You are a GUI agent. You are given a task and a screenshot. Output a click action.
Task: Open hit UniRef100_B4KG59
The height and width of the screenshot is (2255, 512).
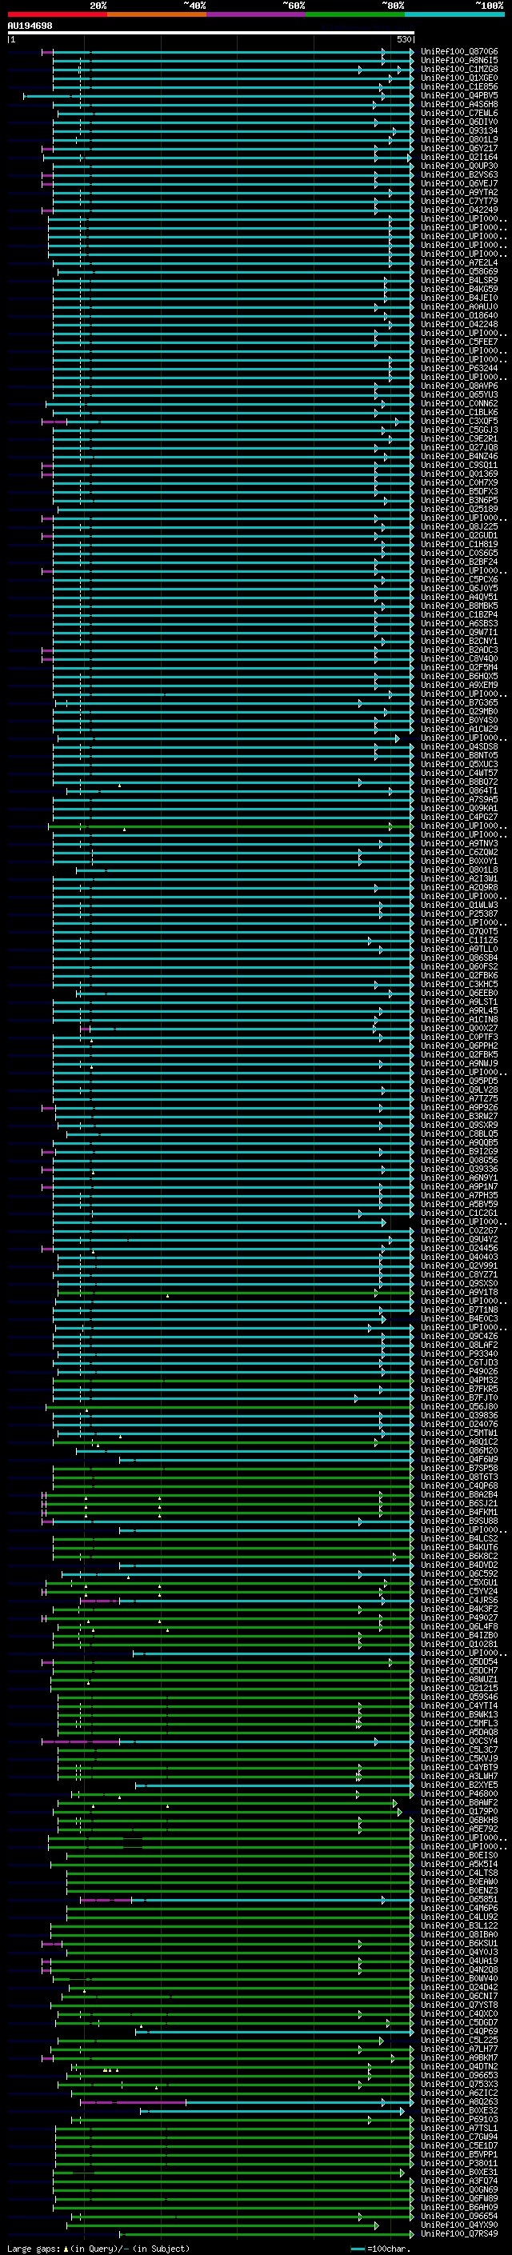coord(459,289)
